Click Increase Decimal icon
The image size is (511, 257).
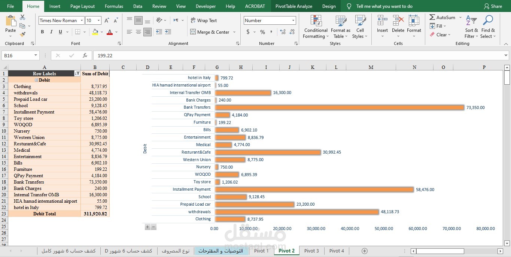click(283, 32)
